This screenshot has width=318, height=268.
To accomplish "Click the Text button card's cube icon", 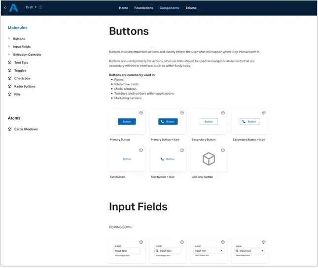I will (x=141, y=150).
